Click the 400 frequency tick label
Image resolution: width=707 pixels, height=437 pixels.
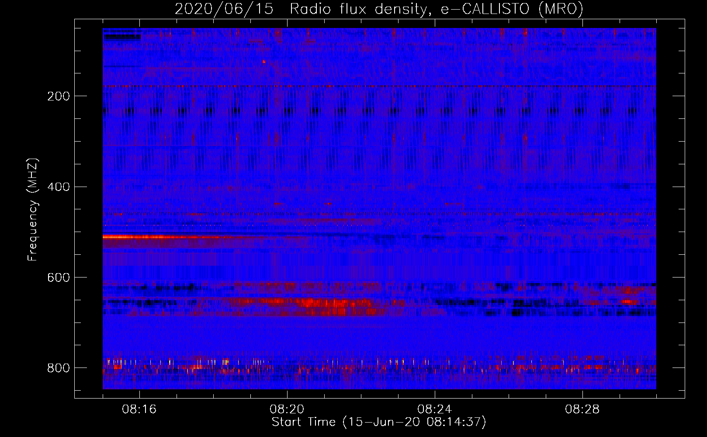tap(58, 187)
